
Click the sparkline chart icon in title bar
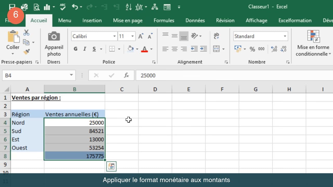click(139, 7)
